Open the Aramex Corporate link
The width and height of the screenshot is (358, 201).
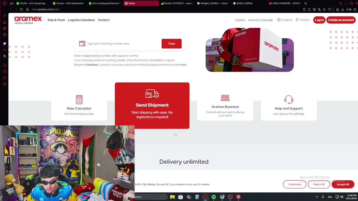260,20
